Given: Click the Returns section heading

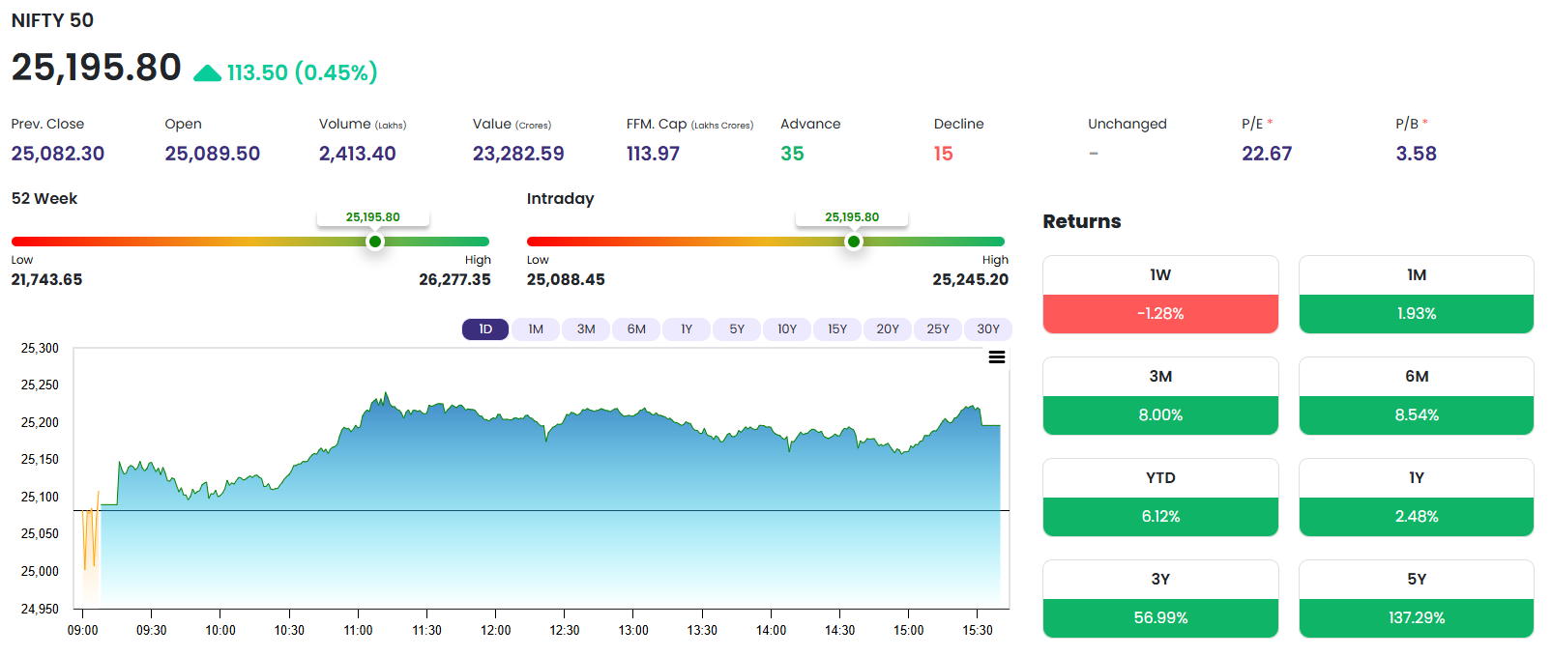Looking at the screenshot, I should [1082, 221].
